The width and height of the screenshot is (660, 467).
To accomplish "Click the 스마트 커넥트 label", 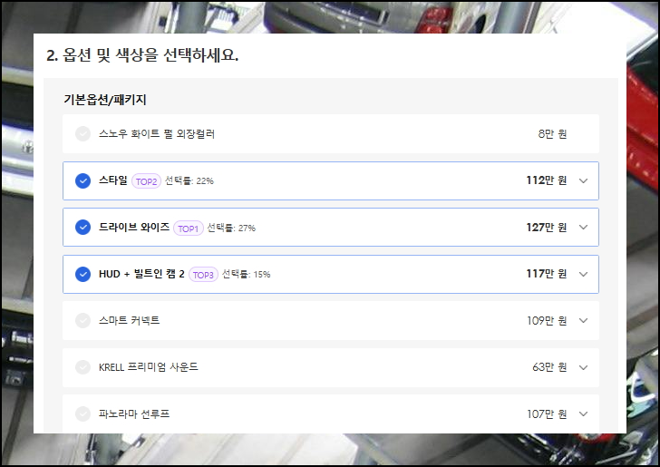I will pos(130,320).
